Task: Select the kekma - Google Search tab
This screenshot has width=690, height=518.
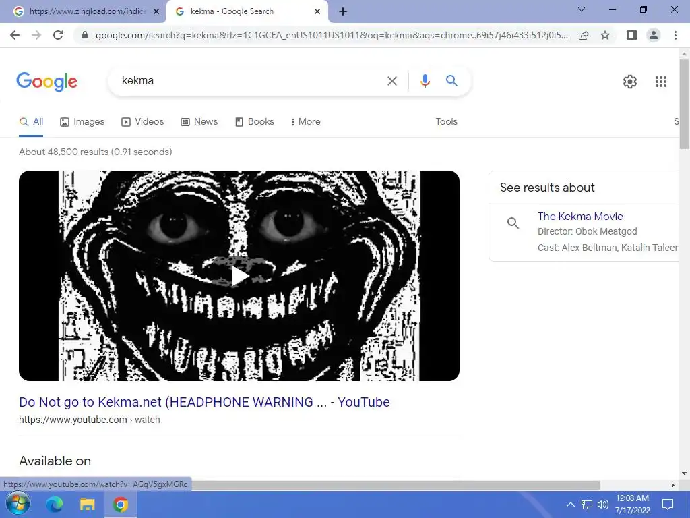Action: click(247, 11)
